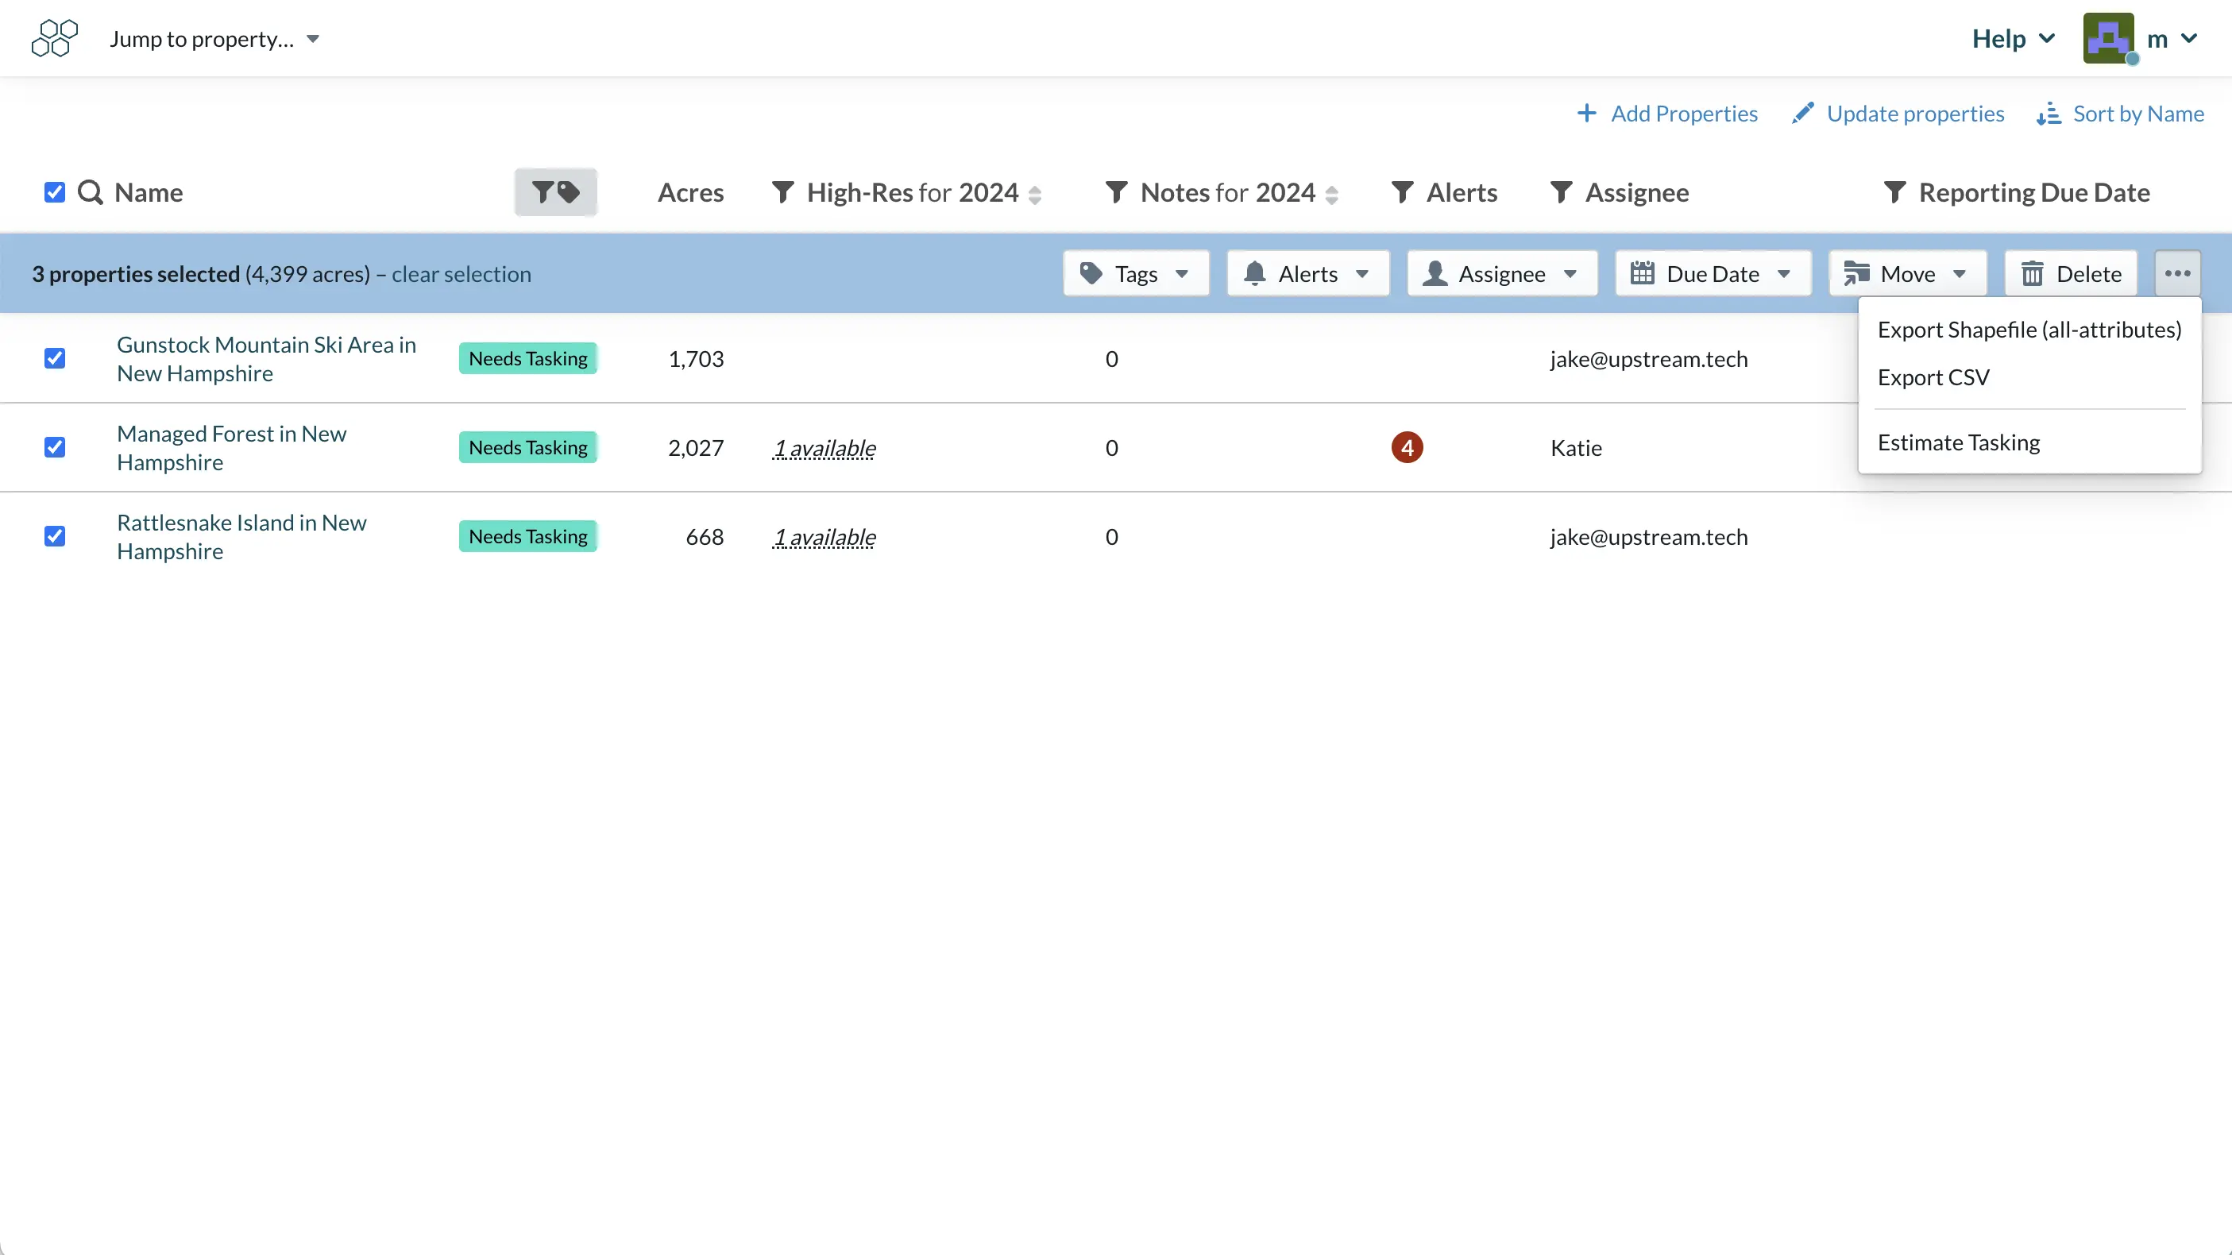This screenshot has height=1255, width=2232.
Task: Open the Due Date dropdown arrow
Action: tap(1784, 275)
